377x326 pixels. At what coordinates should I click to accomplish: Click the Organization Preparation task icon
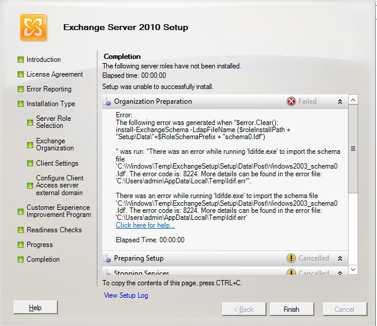pyautogui.click(x=107, y=102)
